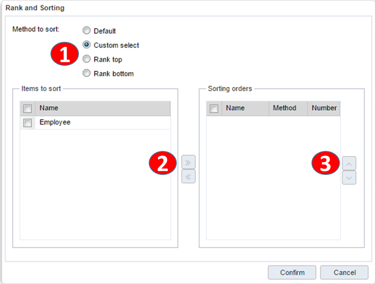Select the Rank top radio button

(86, 59)
